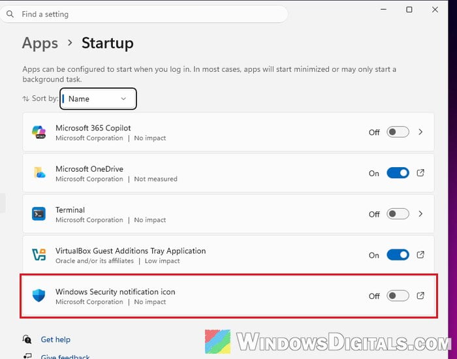Enable Microsoft 365 Copilot startup toggle

point(398,132)
